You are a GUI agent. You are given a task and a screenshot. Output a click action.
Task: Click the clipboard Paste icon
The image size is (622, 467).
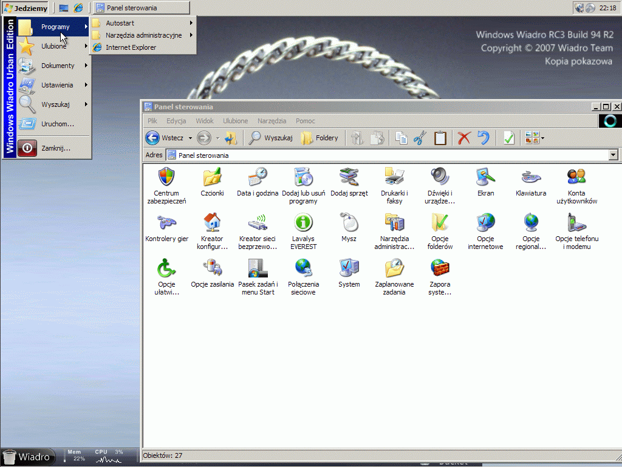(440, 138)
